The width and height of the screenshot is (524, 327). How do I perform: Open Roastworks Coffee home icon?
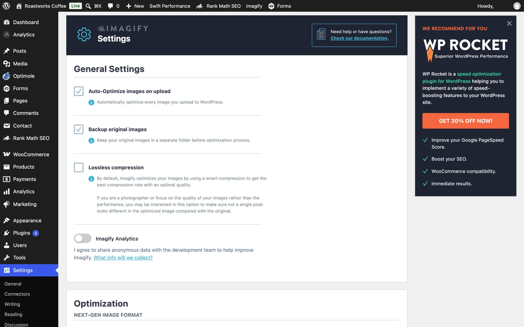tap(19, 6)
